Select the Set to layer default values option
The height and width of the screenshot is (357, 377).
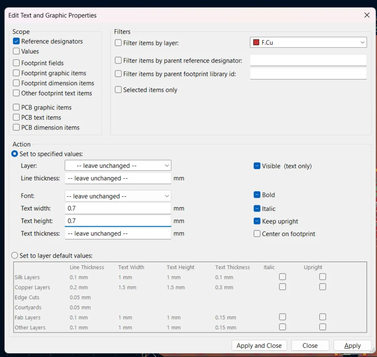click(x=14, y=255)
